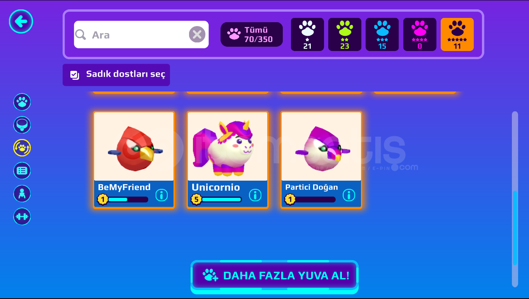Filter by four-star pink paw (0)
529x299 pixels.
tap(420, 34)
